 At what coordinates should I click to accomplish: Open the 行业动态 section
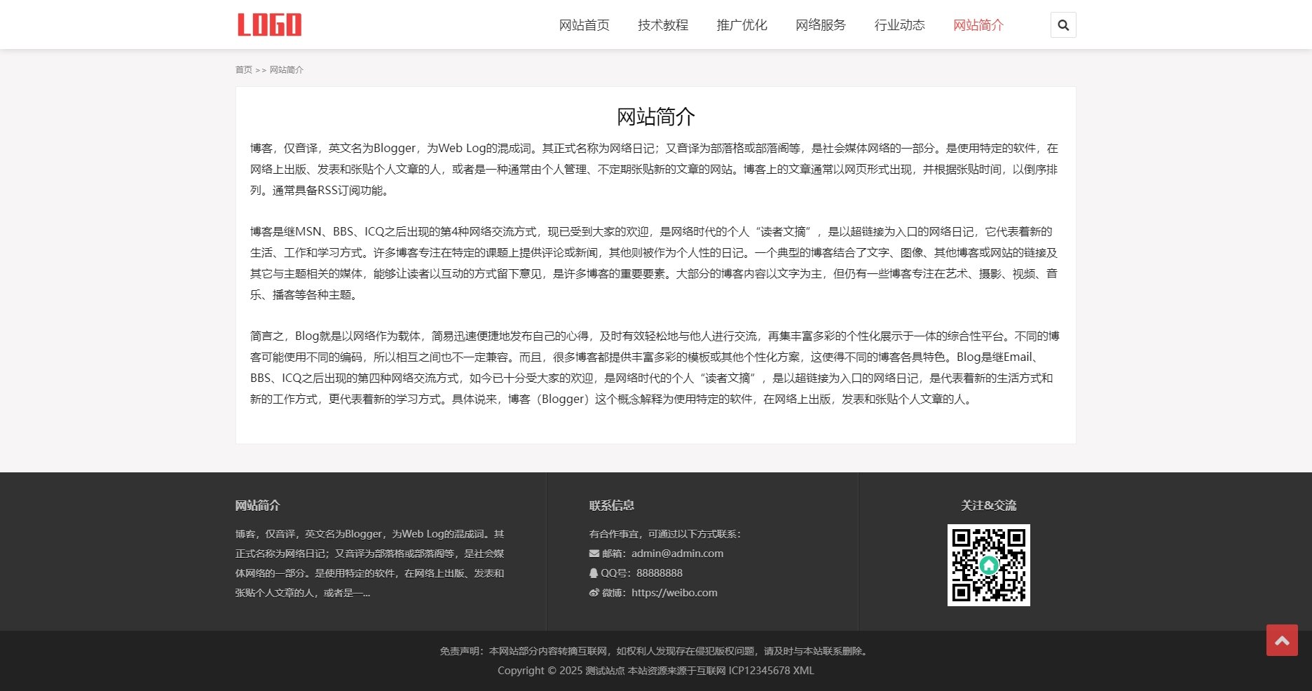point(900,25)
